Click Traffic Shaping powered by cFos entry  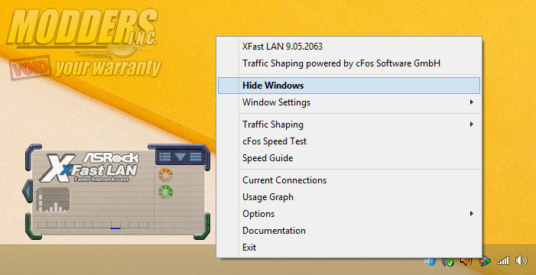[349, 63]
